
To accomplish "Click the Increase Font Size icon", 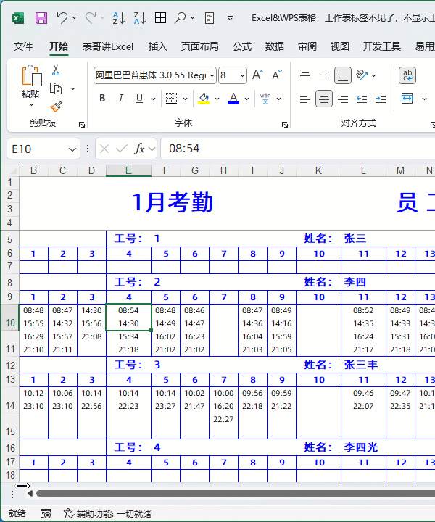I will 257,75.
